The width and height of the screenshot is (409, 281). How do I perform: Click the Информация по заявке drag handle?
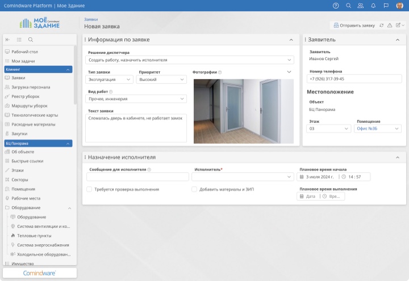(x=85, y=40)
